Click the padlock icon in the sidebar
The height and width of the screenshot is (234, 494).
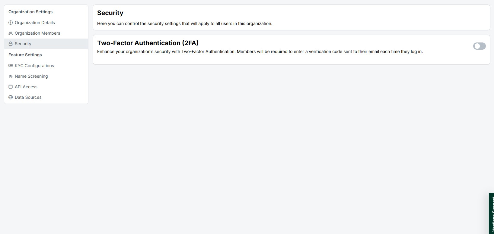11,44
